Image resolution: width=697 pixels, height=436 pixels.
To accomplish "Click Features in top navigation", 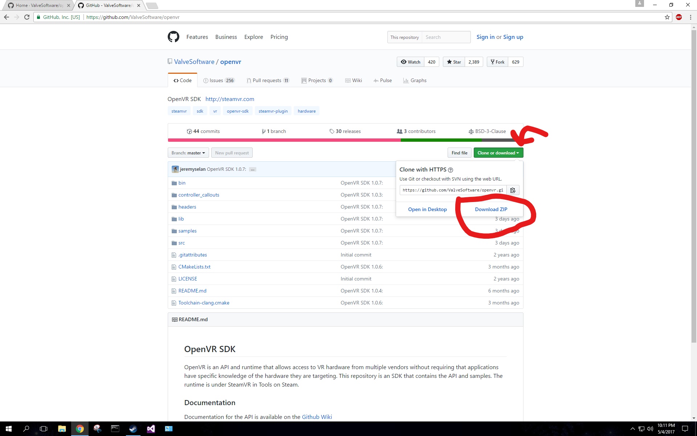I will (197, 37).
